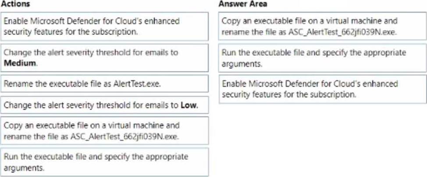Click the bold word Medium
This screenshot has height=177, width=427.
point(20,63)
